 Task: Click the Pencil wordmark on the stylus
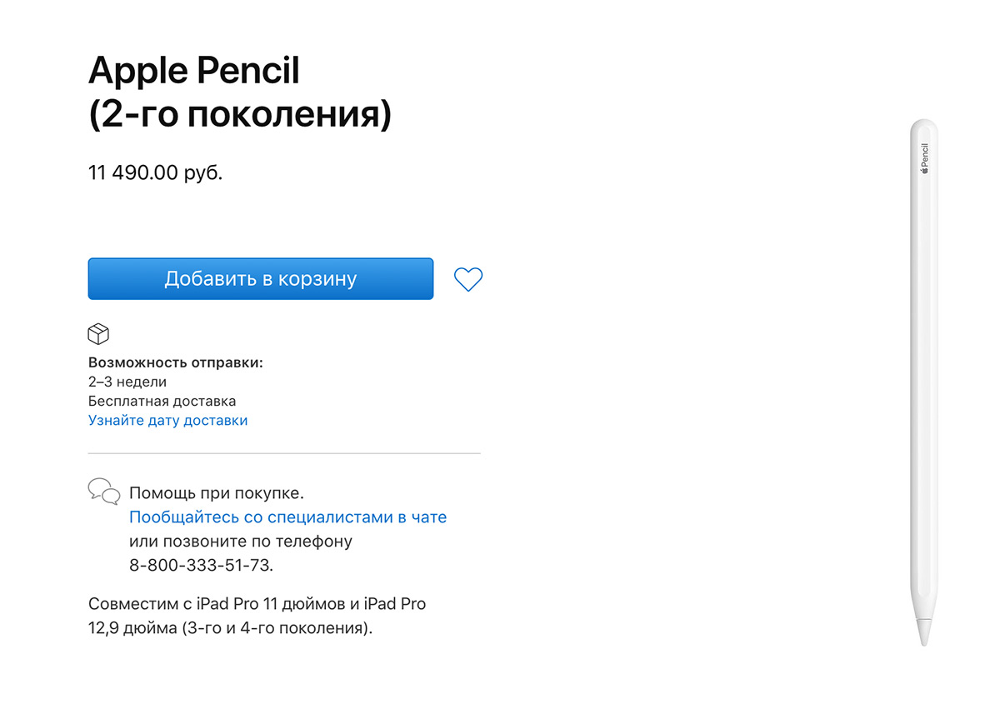click(x=923, y=153)
